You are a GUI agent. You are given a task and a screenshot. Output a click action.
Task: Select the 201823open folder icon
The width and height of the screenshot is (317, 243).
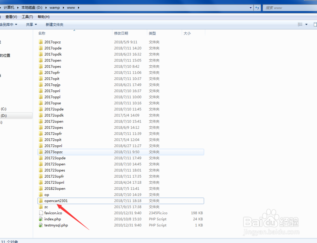click(41, 188)
